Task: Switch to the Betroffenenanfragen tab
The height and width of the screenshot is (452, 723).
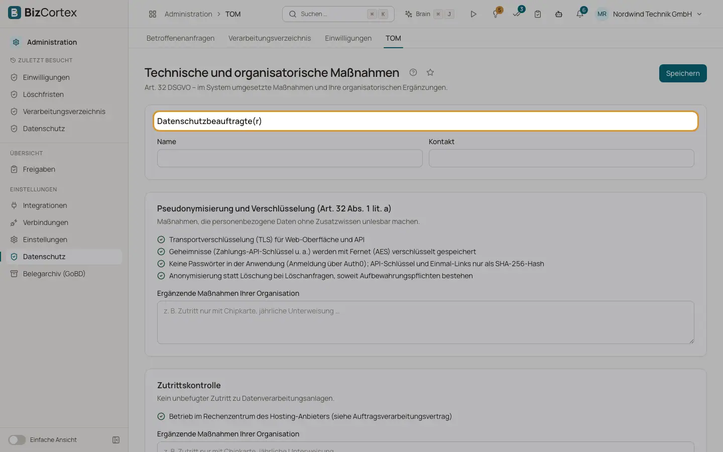Action: click(x=180, y=38)
